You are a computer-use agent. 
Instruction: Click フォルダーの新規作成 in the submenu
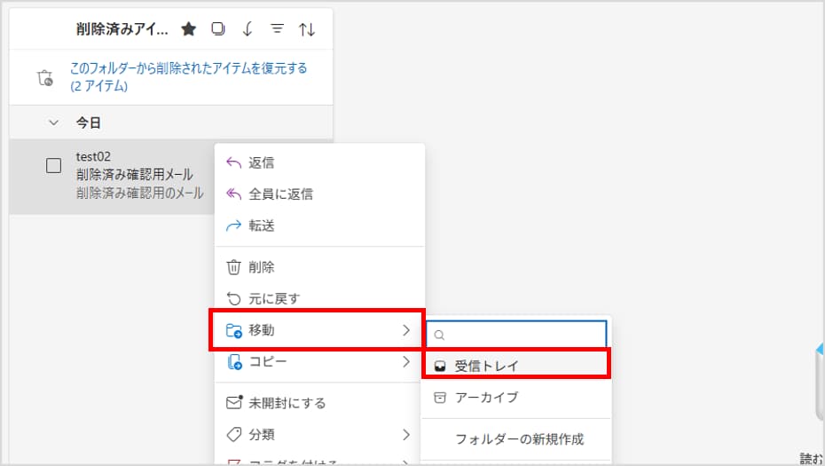(x=519, y=438)
